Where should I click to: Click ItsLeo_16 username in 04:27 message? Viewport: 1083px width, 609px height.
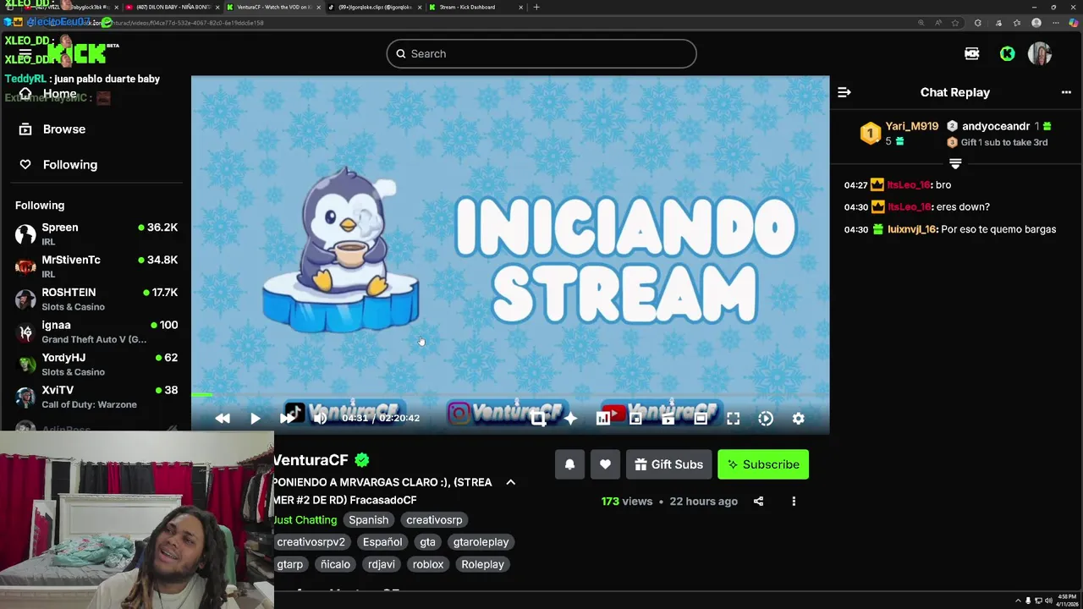[x=909, y=184]
